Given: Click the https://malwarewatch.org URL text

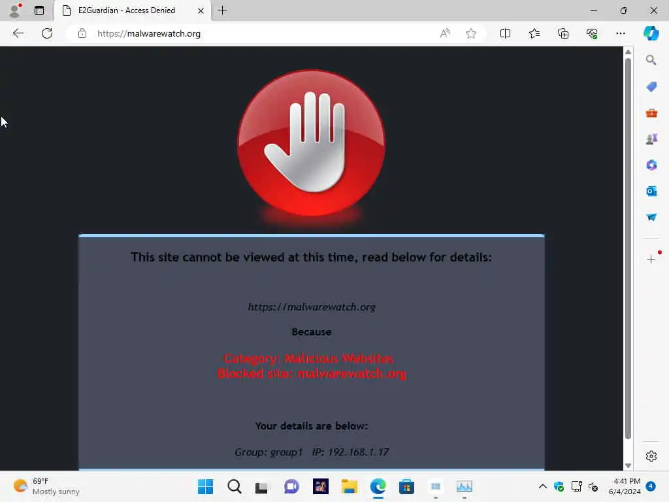Looking at the screenshot, I should coord(312,307).
